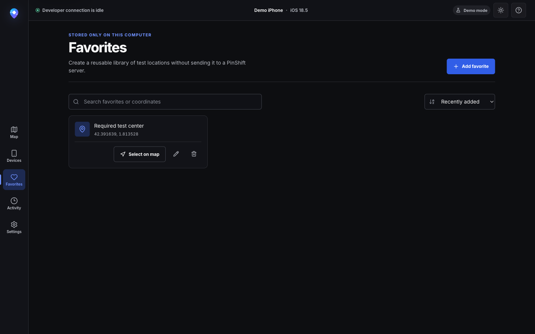
Task: Open the Recently added sort dropdown
Action: tap(460, 102)
